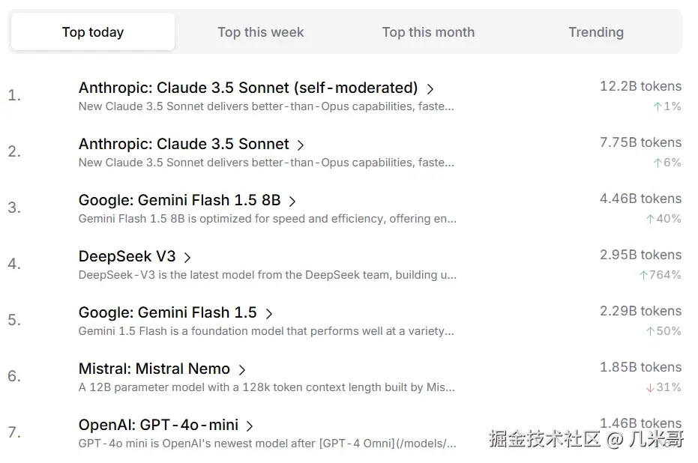Switch to the "Top this week" tab
Screen dimensions: 698x463
point(260,32)
